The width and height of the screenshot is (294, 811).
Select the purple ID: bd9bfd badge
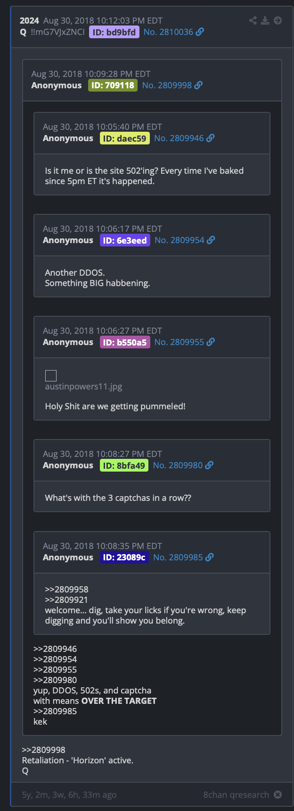coord(114,32)
